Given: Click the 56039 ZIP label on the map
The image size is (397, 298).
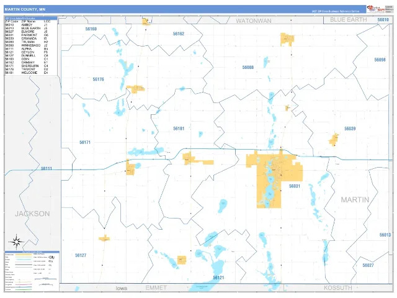Looking at the screenshot, I should (350, 129).
